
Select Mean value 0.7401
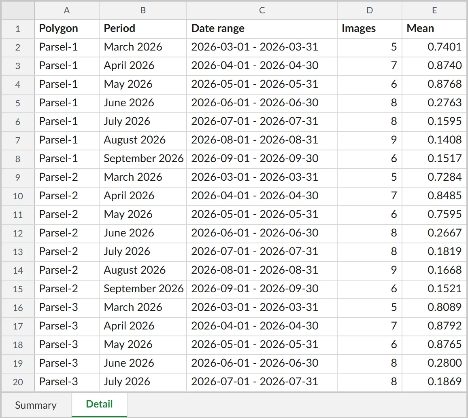tap(434, 47)
